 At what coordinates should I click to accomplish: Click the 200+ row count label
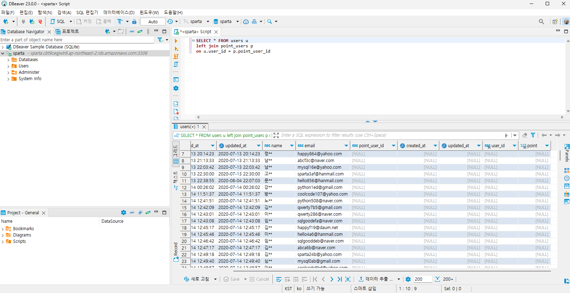[x=448, y=279]
